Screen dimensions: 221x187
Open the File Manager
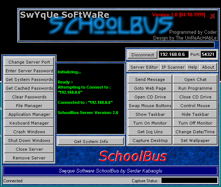pyautogui.click(x=29, y=106)
